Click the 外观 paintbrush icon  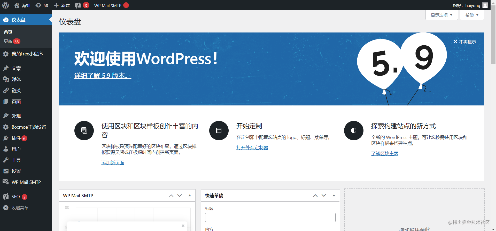coord(6,116)
